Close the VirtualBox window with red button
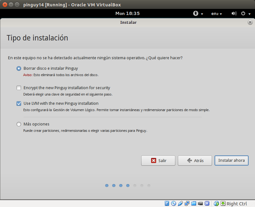This screenshot has width=255, height=207. pyautogui.click(x=5, y=4)
